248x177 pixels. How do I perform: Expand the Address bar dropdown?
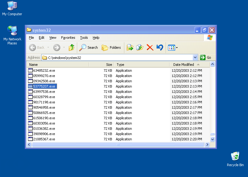[x=195, y=57]
